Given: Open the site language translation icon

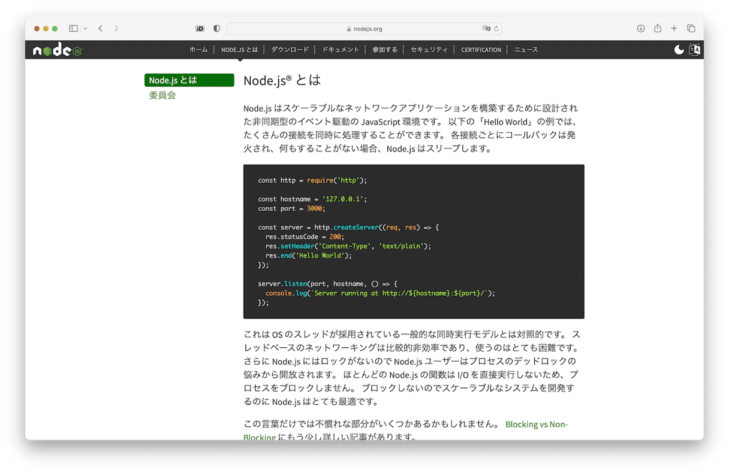Looking at the screenshot, I should tap(694, 50).
